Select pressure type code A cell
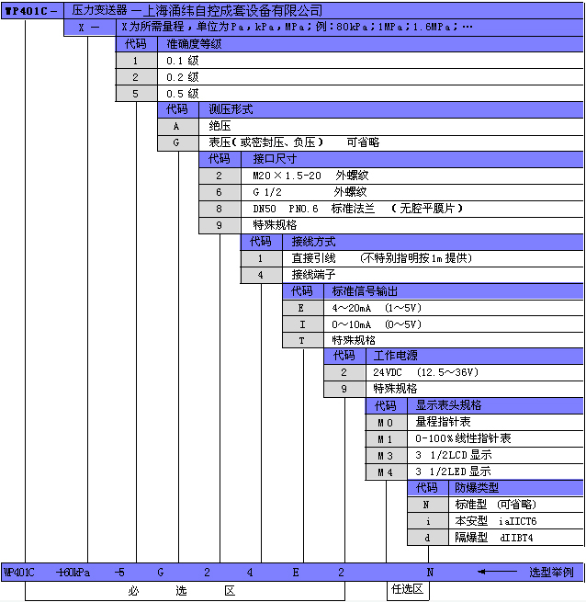The width and height of the screenshot is (586, 602). click(x=178, y=126)
